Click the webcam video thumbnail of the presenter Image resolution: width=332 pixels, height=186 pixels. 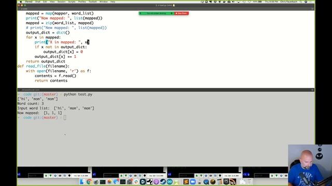click(310, 165)
